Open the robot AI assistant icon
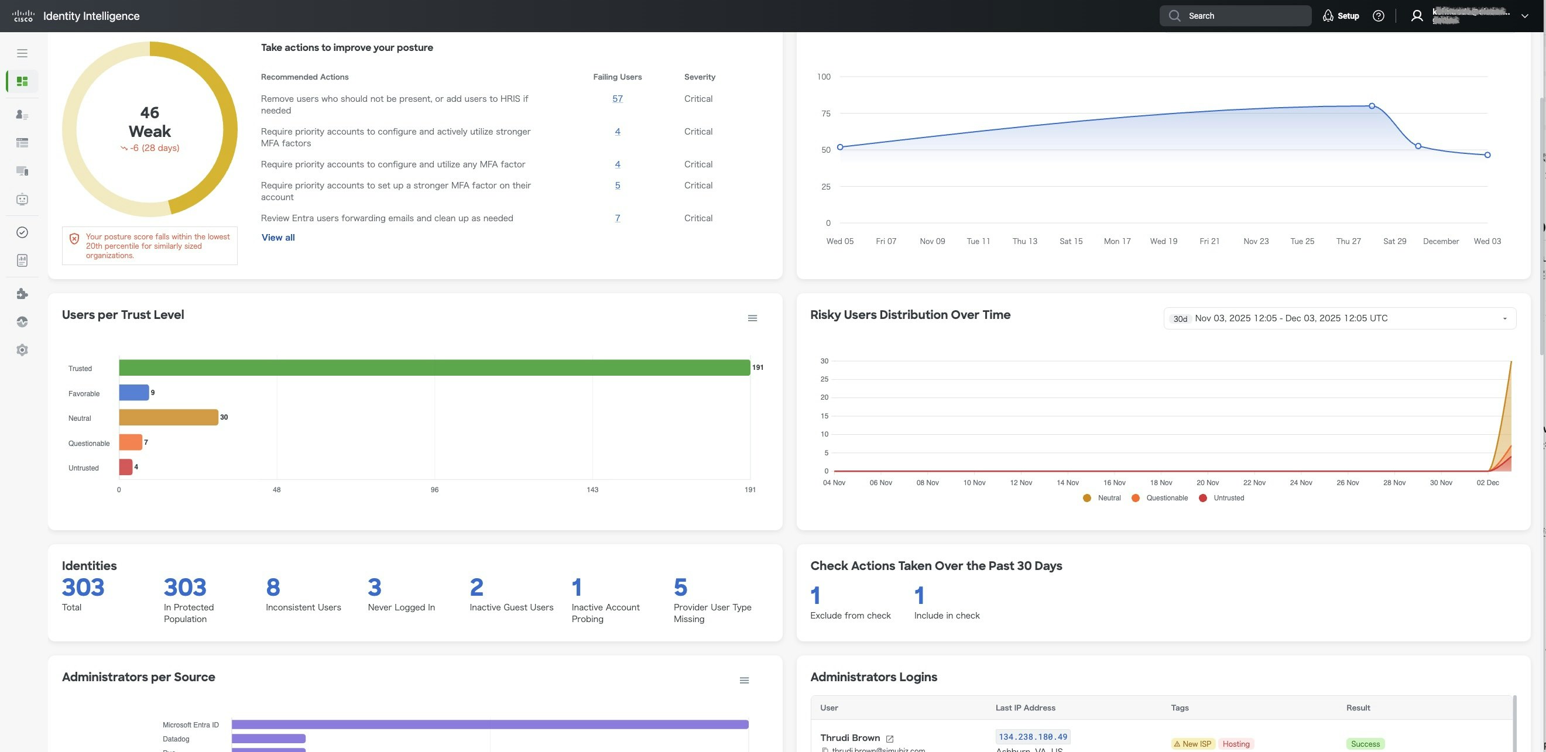Image resolution: width=1546 pixels, height=752 pixels. (x=22, y=199)
